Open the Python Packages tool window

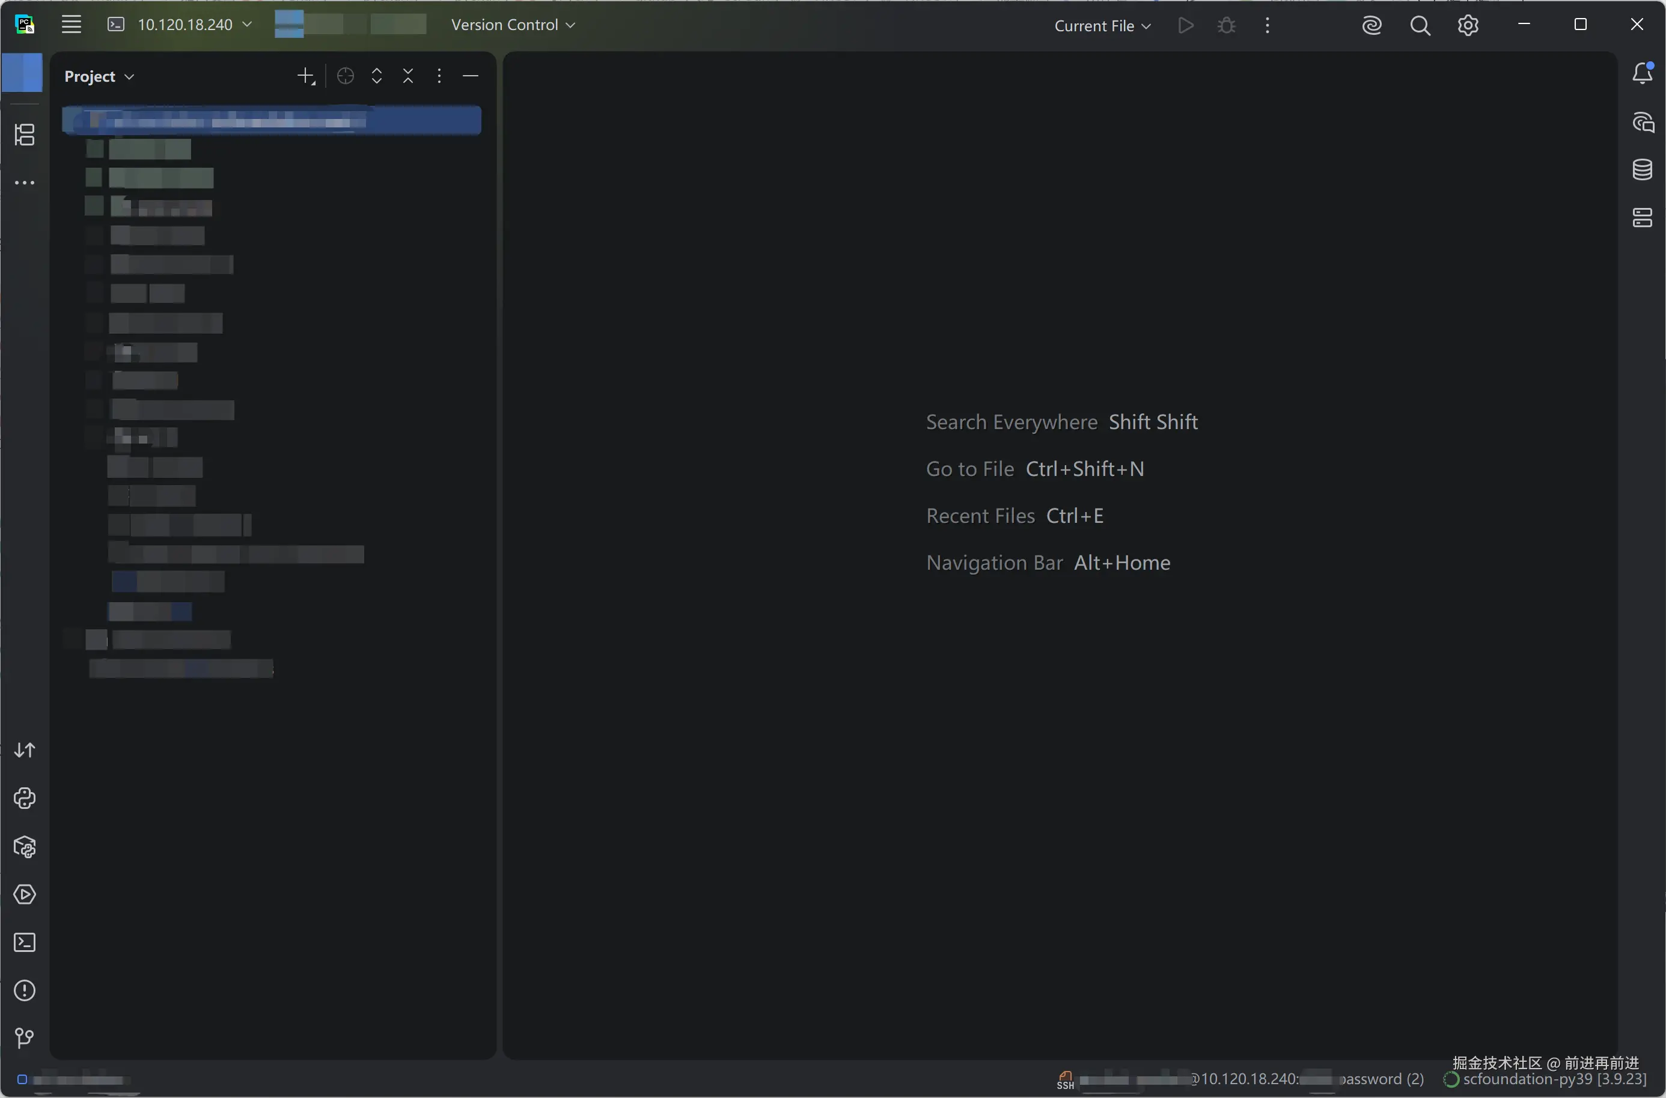[25, 847]
